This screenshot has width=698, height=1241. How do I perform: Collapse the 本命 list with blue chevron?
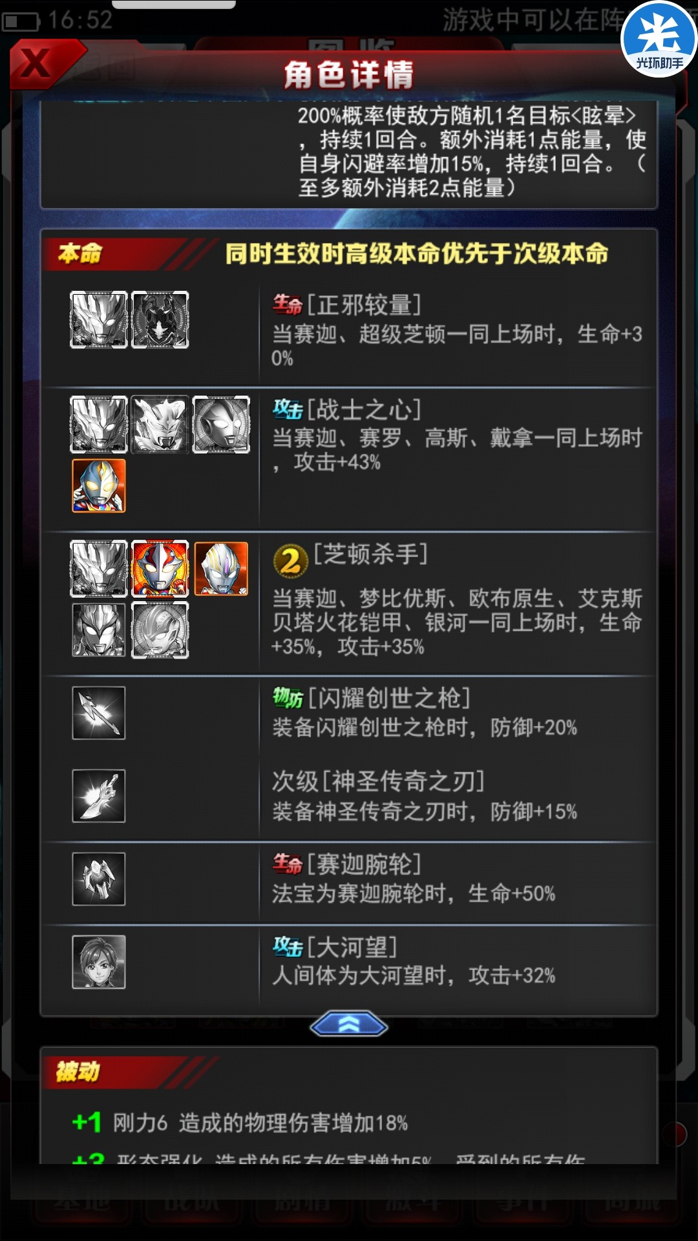[x=349, y=1024]
